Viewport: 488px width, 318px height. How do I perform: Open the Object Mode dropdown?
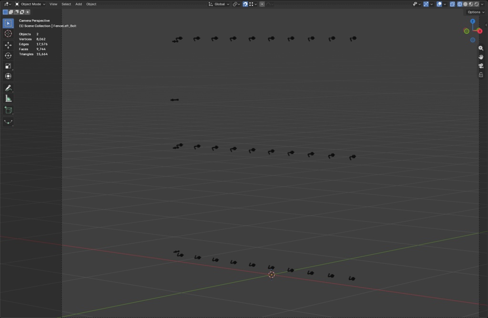tap(30, 4)
